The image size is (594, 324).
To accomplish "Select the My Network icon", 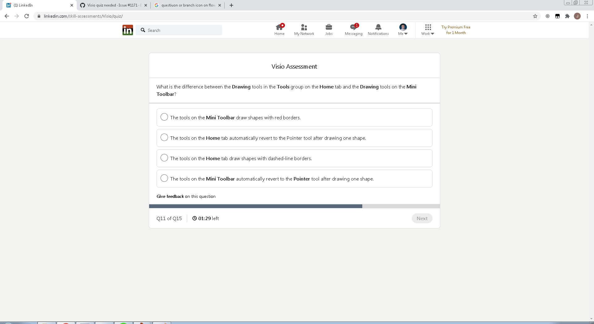I will (304, 30).
